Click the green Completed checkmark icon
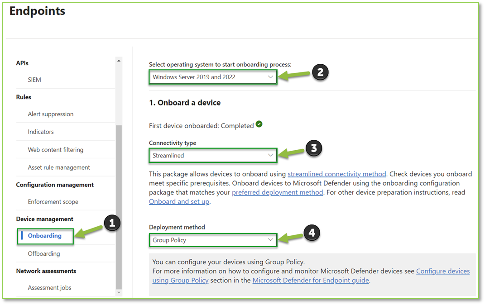This screenshot has width=485, height=305. (259, 124)
